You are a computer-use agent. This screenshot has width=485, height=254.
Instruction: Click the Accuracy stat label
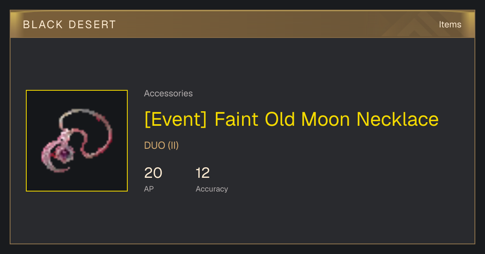(212, 189)
